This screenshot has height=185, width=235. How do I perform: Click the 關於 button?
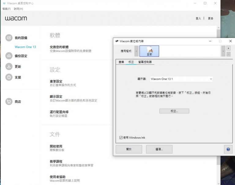[x=129, y=149]
